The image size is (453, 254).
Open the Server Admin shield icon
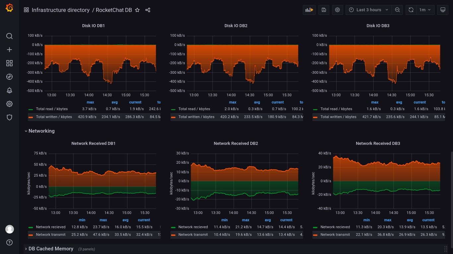pos(9,117)
